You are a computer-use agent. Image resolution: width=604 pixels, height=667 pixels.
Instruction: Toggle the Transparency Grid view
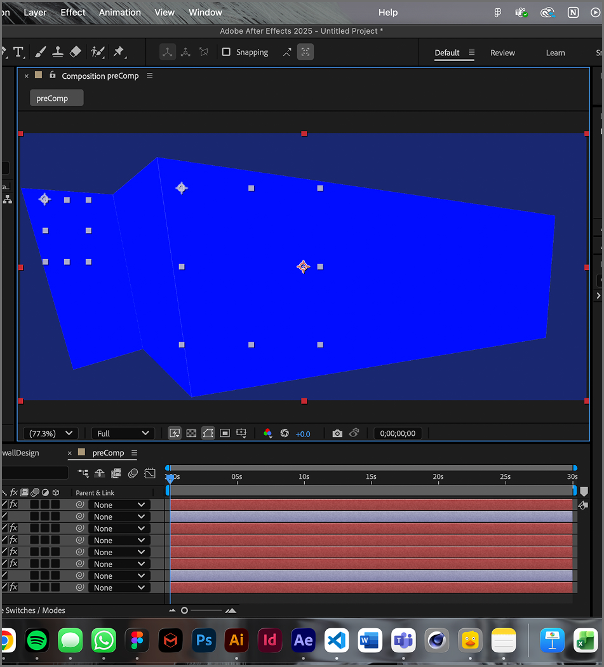pyautogui.click(x=191, y=433)
